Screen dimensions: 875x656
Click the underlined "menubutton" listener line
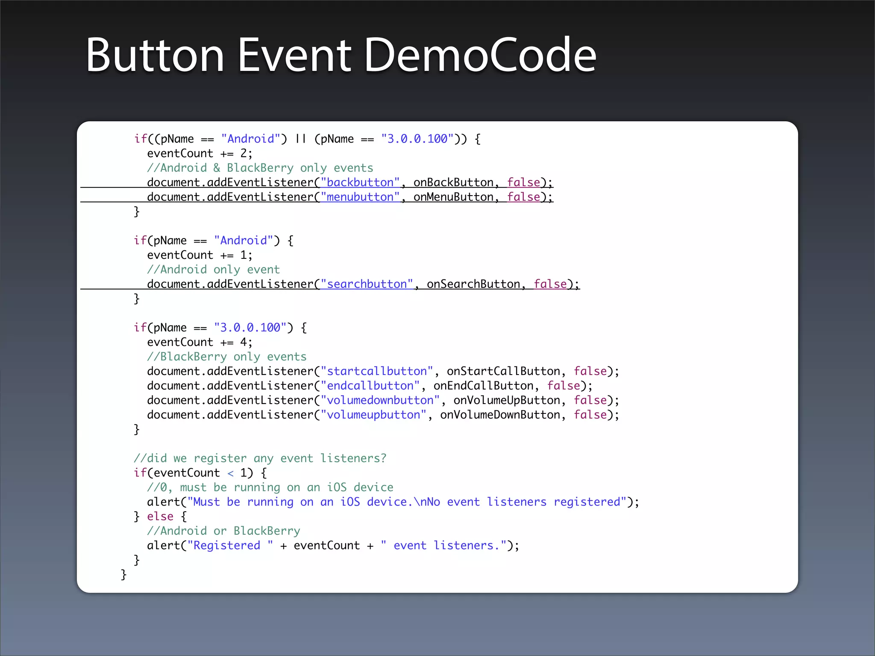(350, 197)
